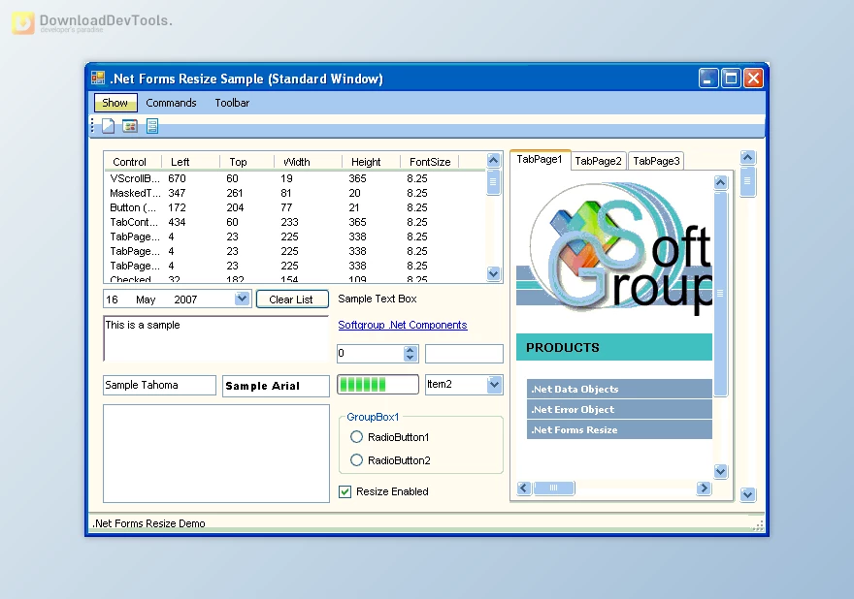Click list view scroll down arrow
Image resolution: width=854 pixels, height=599 pixels.
[493, 273]
